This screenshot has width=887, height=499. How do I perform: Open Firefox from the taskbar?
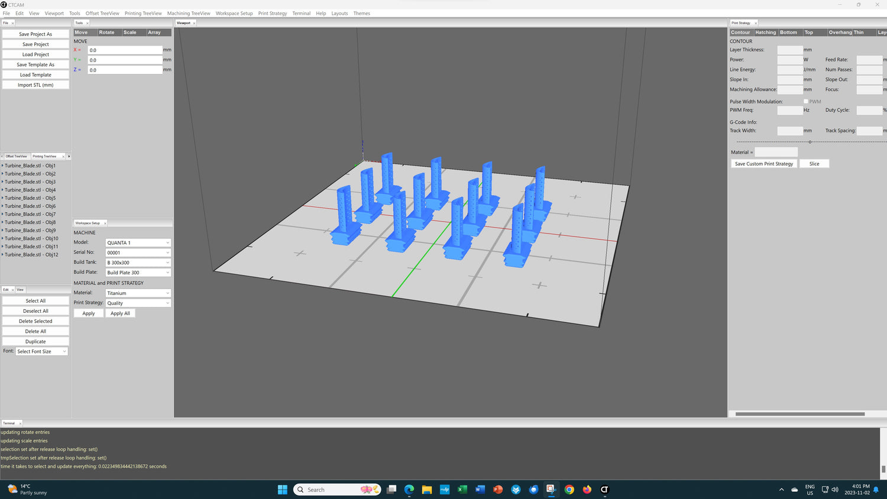click(x=587, y=490)
